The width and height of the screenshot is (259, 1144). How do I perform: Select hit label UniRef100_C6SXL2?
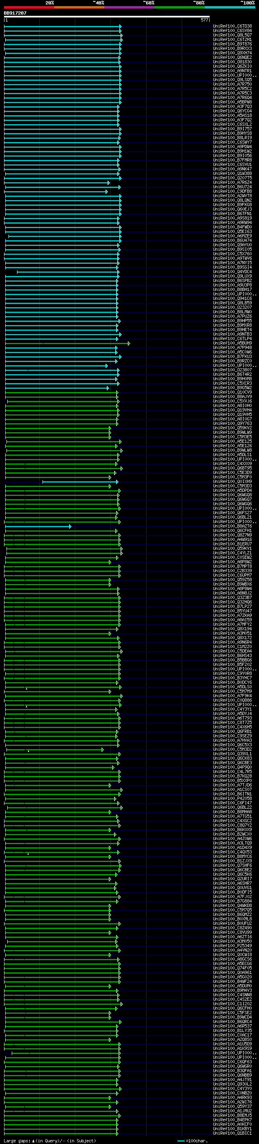pyautogui.click(x=232, y=124)
